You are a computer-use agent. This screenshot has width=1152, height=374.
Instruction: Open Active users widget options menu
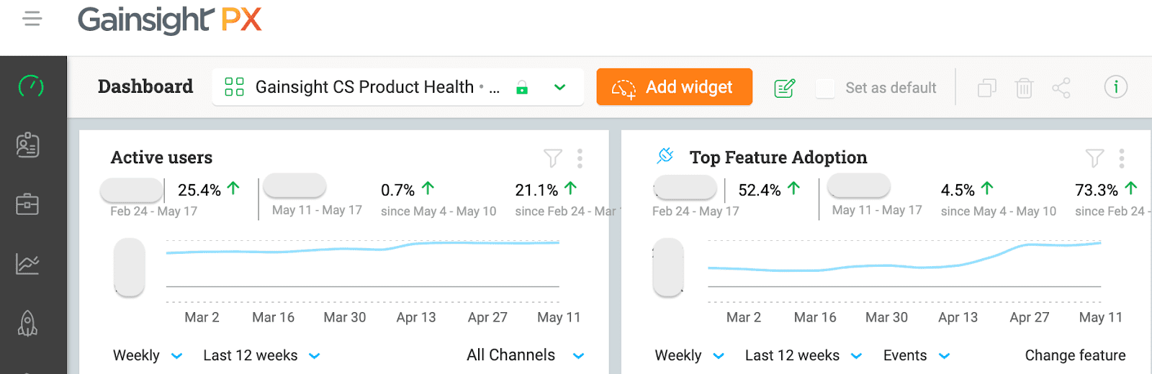580,158
